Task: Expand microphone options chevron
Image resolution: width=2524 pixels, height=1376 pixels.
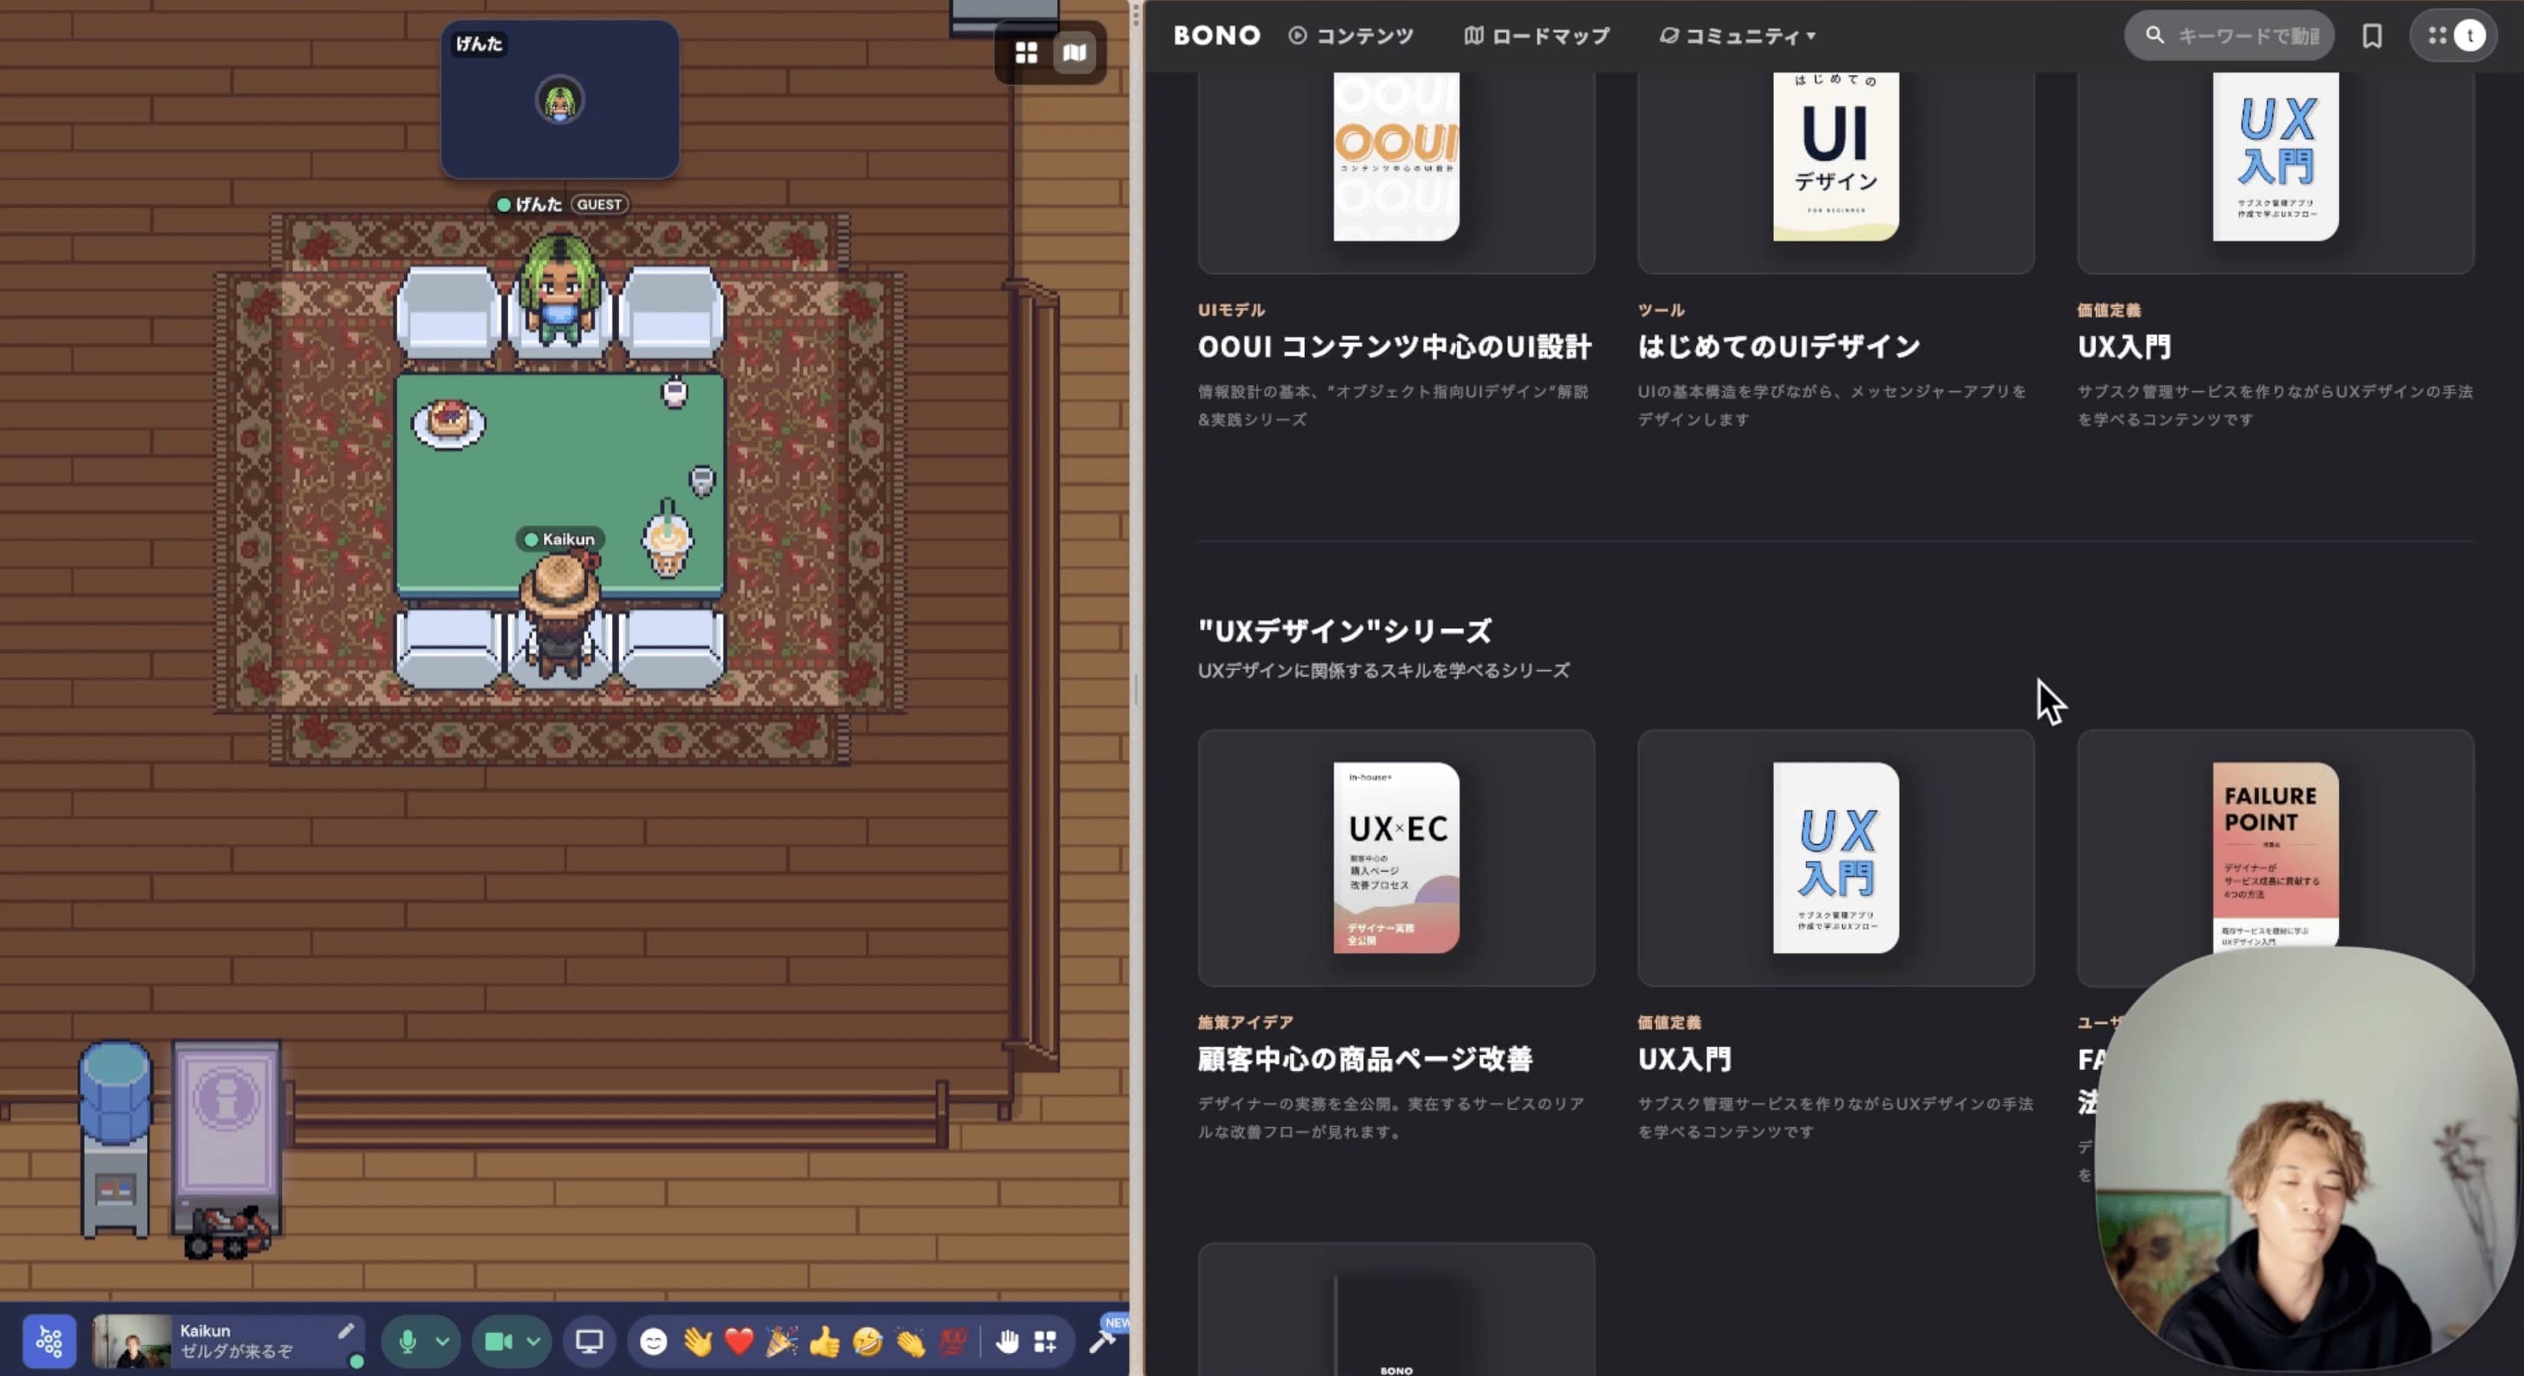Action: point(443,1341)
